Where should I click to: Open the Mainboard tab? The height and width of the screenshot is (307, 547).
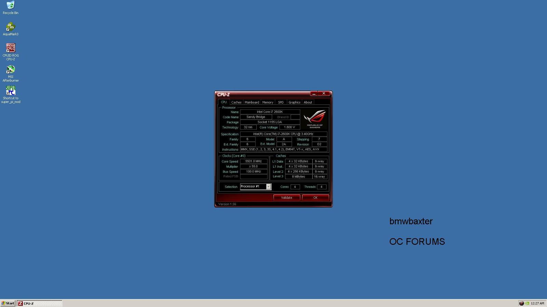tap(252, 102)
